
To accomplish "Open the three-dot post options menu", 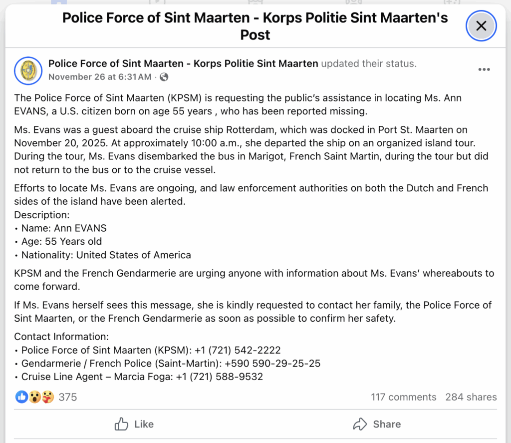I will (x=484, y=69).
